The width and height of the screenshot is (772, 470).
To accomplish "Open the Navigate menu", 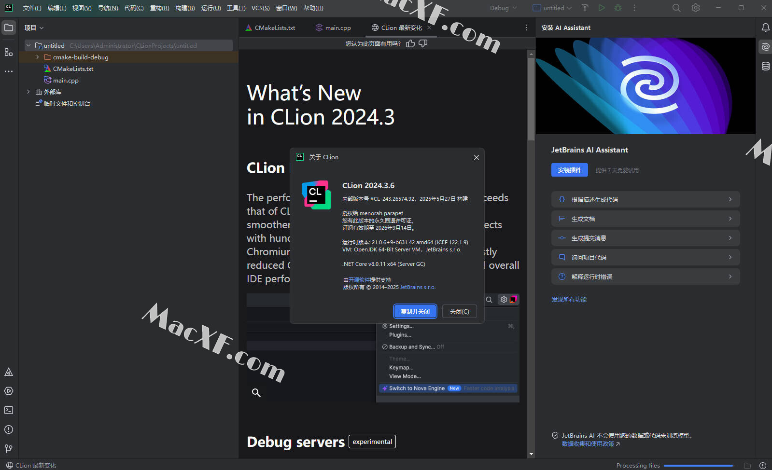I will pyautogui.click(x=108, y=8).
